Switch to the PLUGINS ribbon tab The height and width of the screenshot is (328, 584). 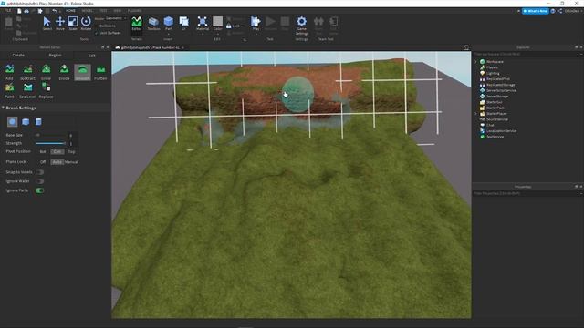coord(134,11)
